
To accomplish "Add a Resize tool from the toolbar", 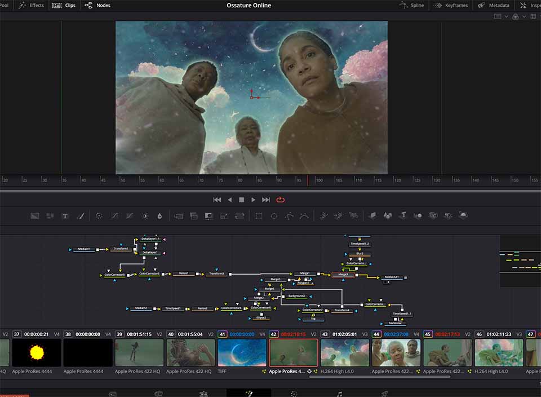I will [224, 216].
